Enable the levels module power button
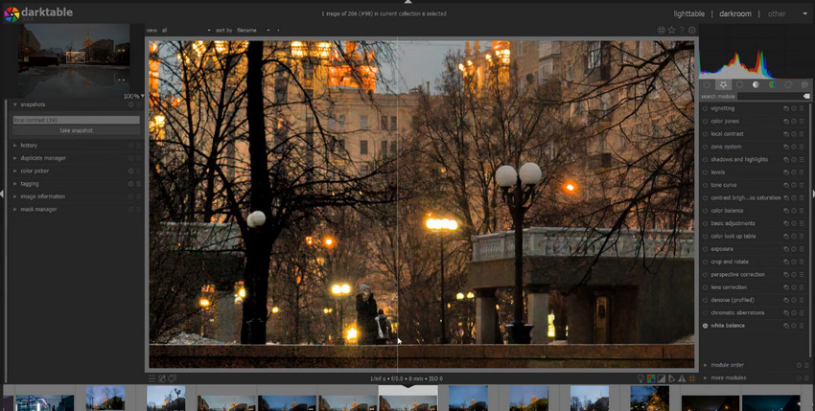The width and height of the screenshot is (815, 411). tap(706, 172)
